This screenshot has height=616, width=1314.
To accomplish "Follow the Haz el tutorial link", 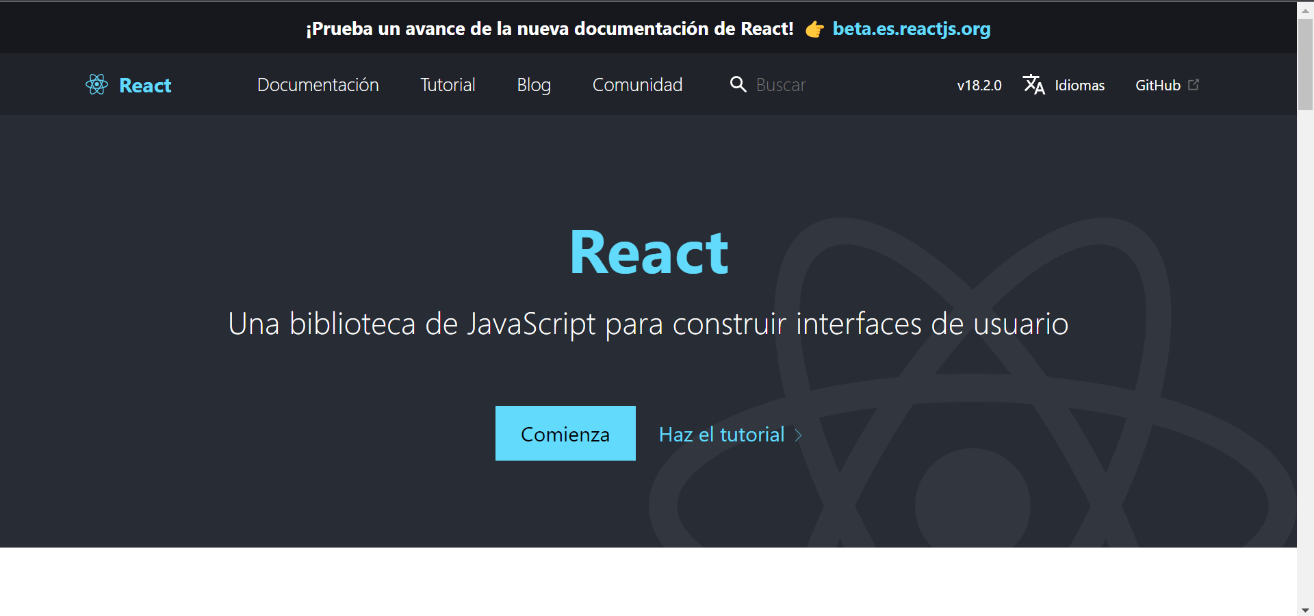I will pos(721,434).
